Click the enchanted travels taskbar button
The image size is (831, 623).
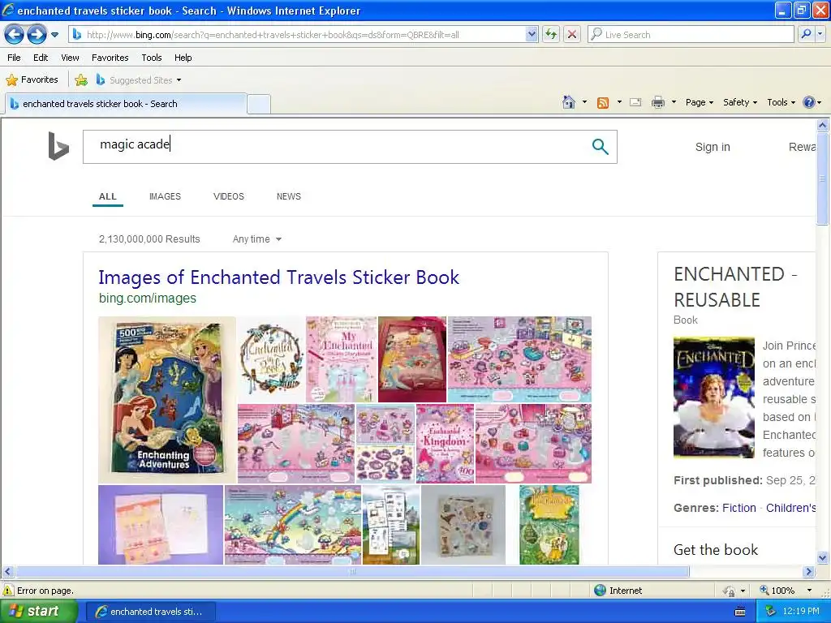coord(150,612)
